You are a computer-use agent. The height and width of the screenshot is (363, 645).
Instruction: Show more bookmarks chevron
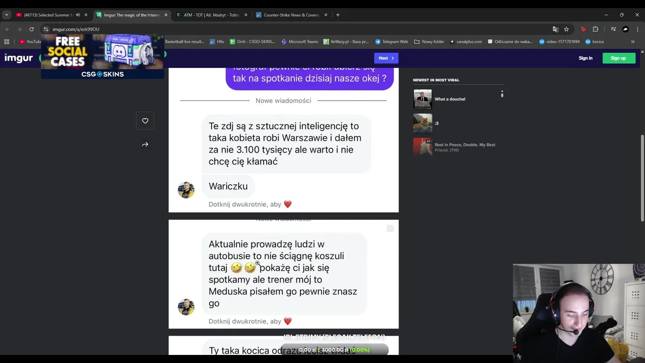(633, 41)
